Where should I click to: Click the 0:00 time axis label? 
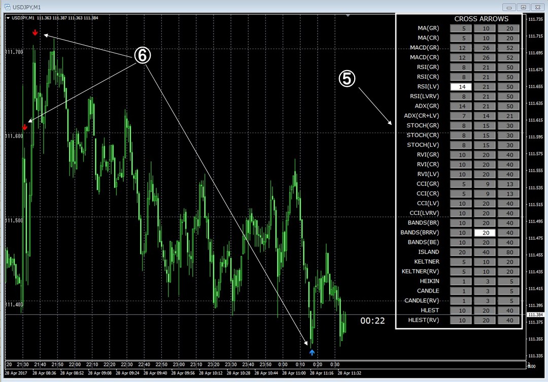tap(283, 365)
